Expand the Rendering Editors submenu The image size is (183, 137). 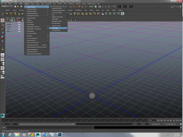(32, 9)
